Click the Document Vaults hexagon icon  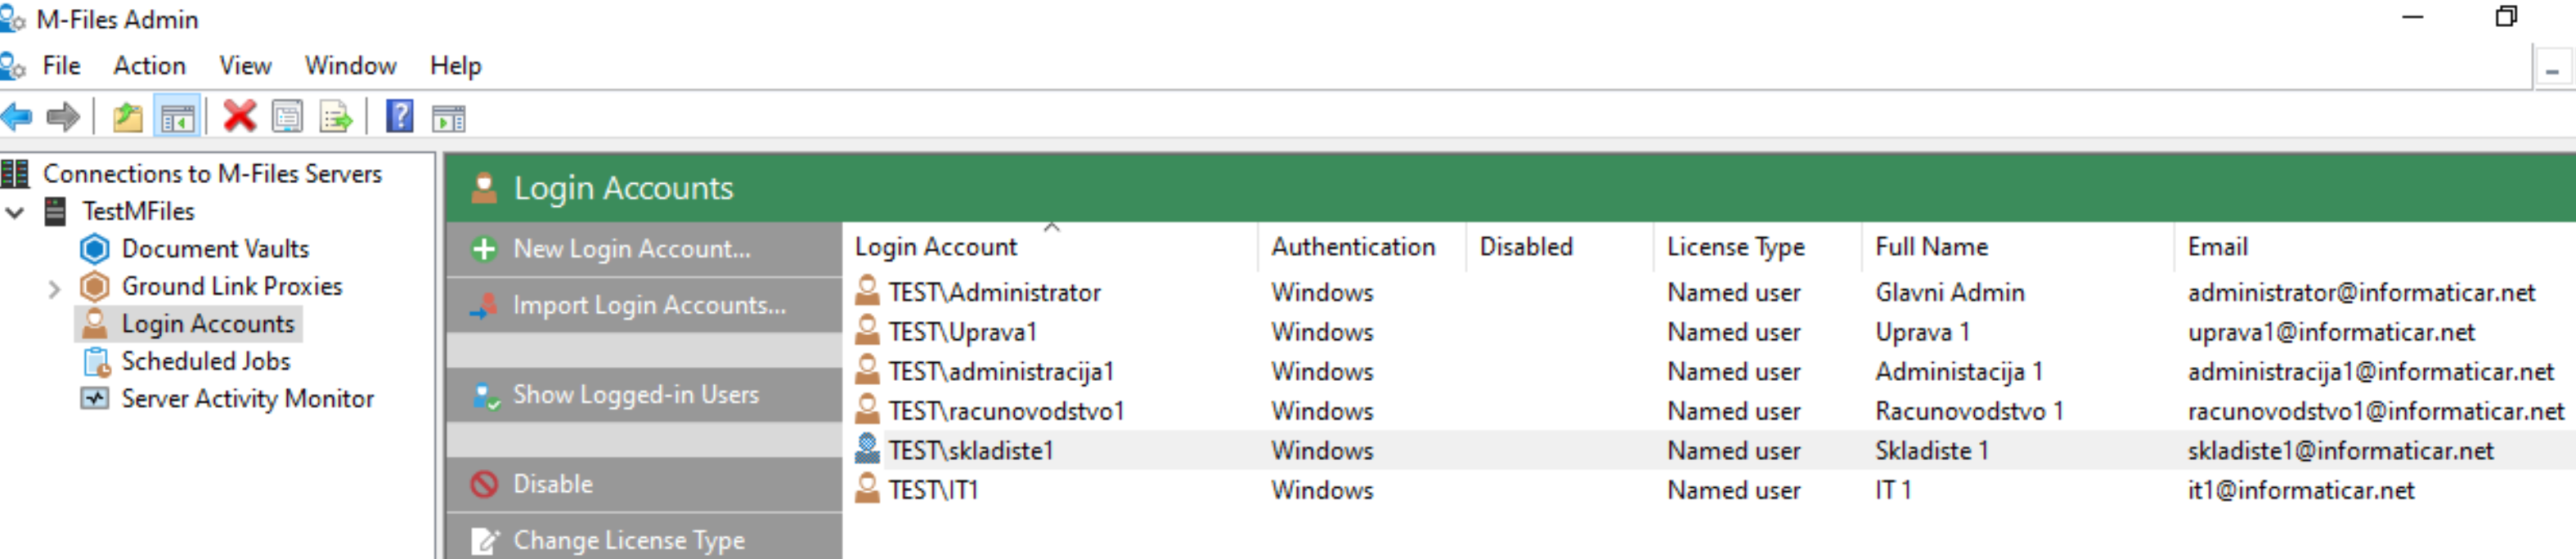[94, 248]
